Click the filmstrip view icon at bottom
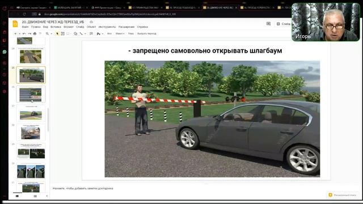The width and height of the screenshot is (363, 204). click(17, 196)
